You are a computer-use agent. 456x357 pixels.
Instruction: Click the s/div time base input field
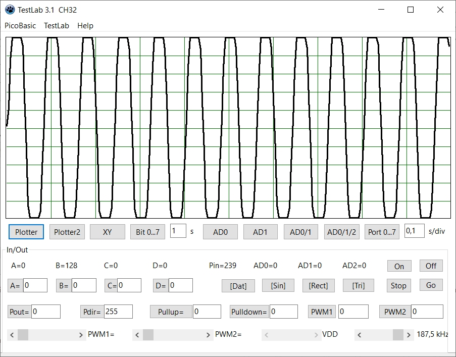[x=414, y=231]
